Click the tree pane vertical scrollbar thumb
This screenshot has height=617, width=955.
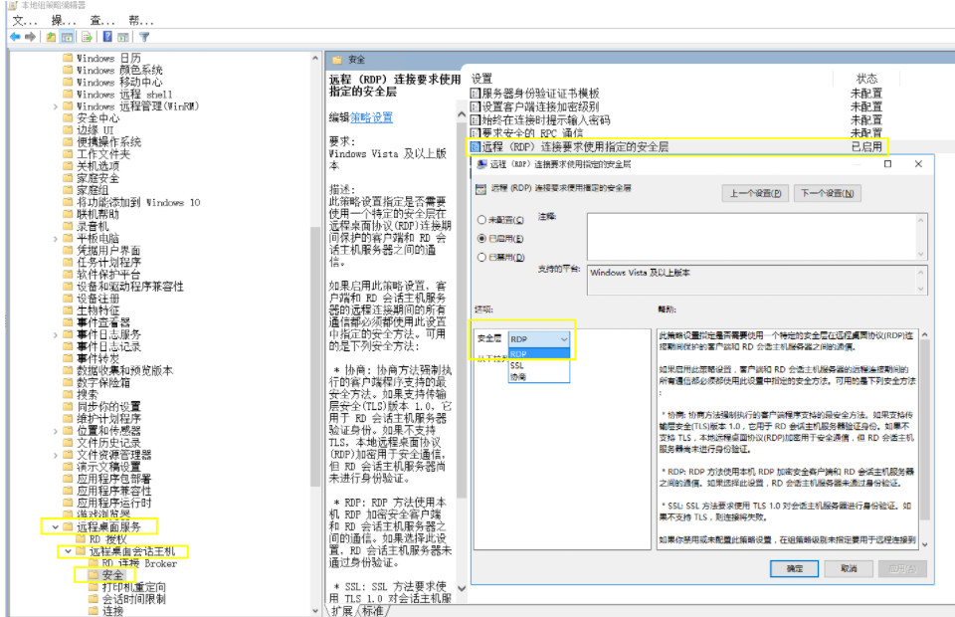(x=315, y=356)
